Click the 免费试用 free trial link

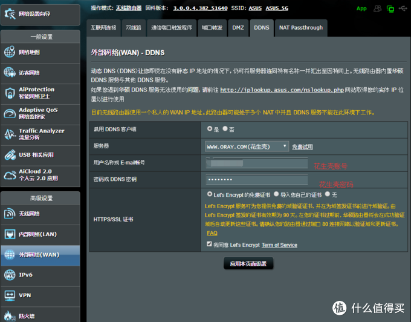point(302,147)
